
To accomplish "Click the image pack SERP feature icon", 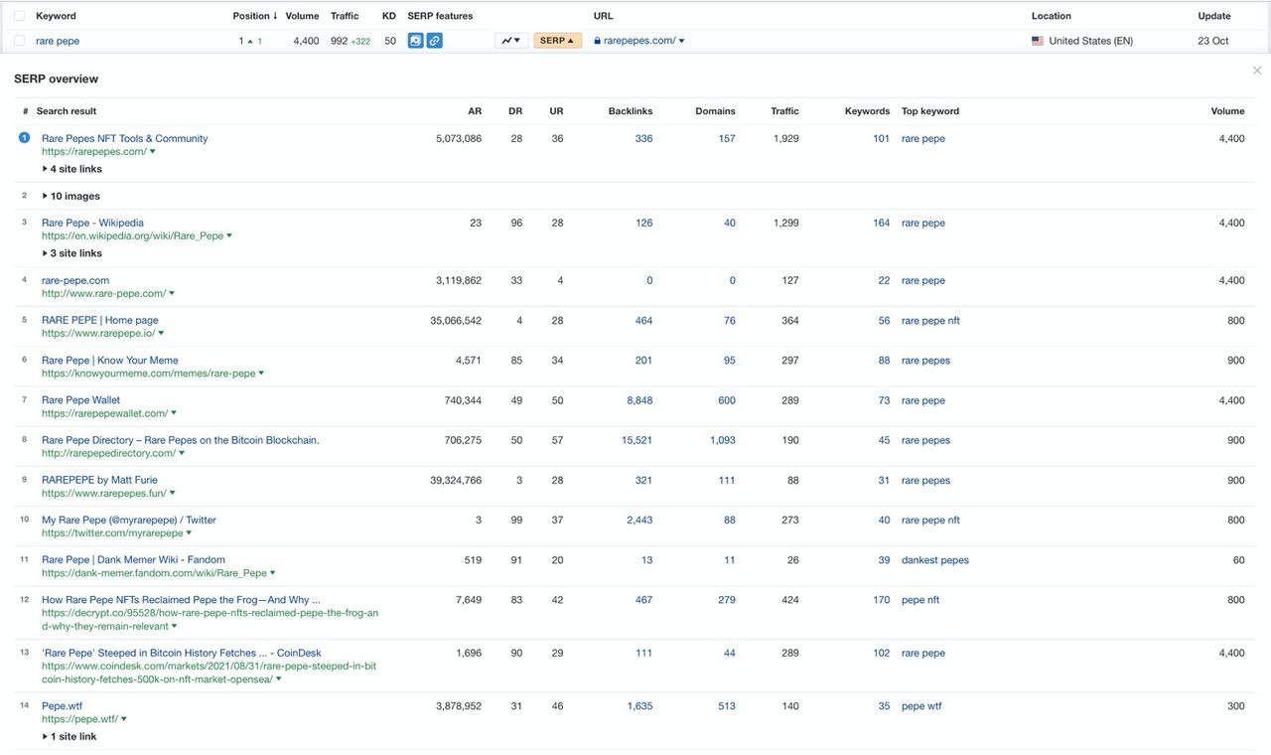I will [x=416, y=41].
